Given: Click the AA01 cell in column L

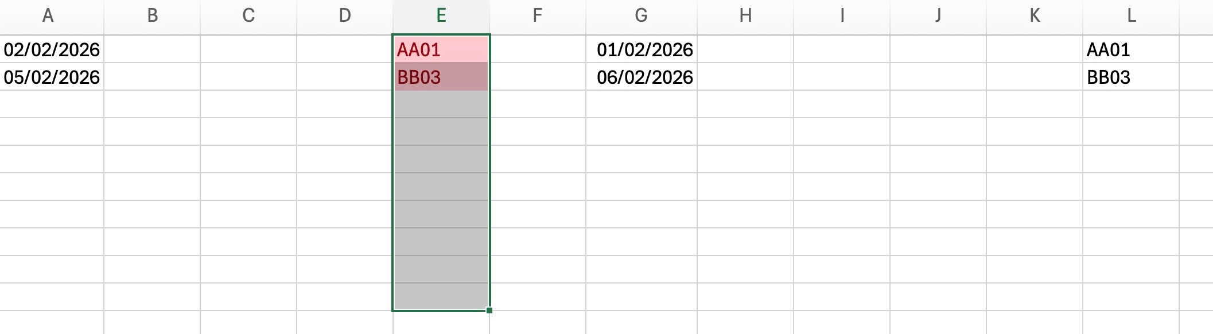Looking at the screenshot, I should [x=1131, y=49].
